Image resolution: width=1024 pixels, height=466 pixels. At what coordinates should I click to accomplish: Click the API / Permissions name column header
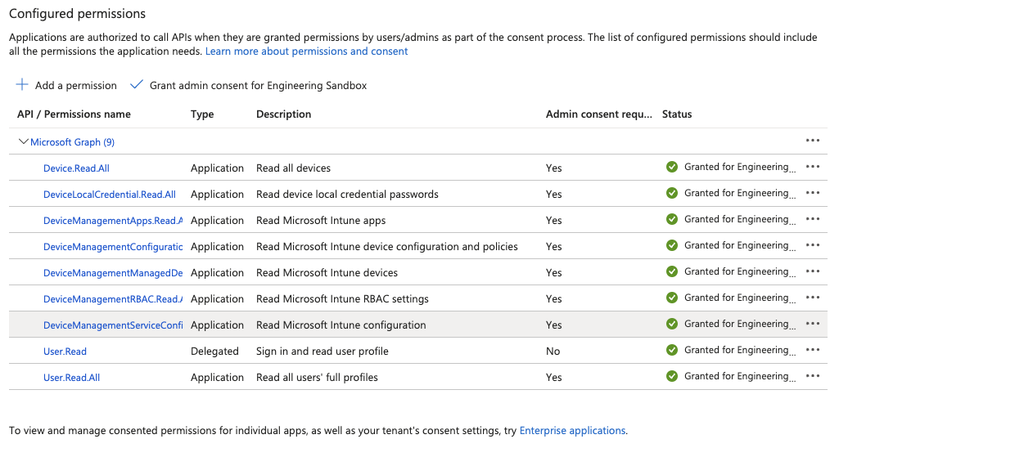(74, 114)
